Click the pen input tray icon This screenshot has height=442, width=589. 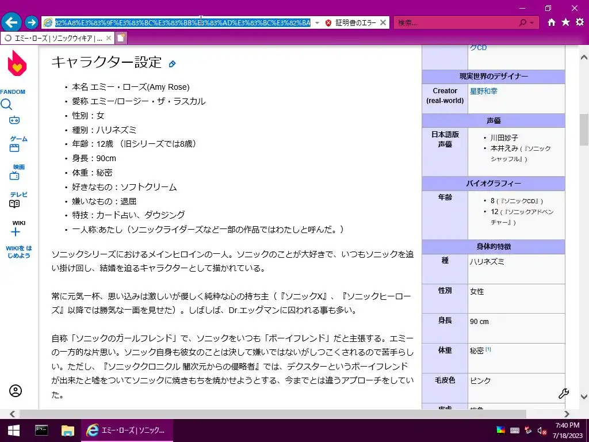(x=528, y=430)
